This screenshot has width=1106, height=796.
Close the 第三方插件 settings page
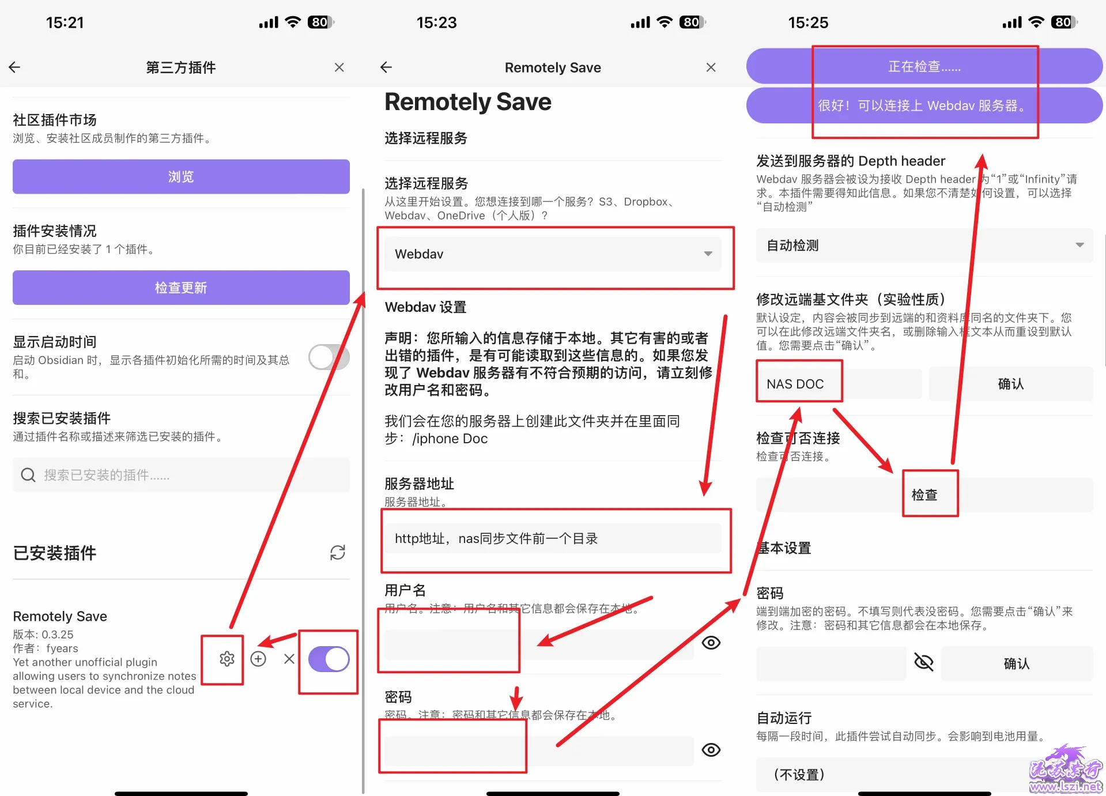[339, 67]
